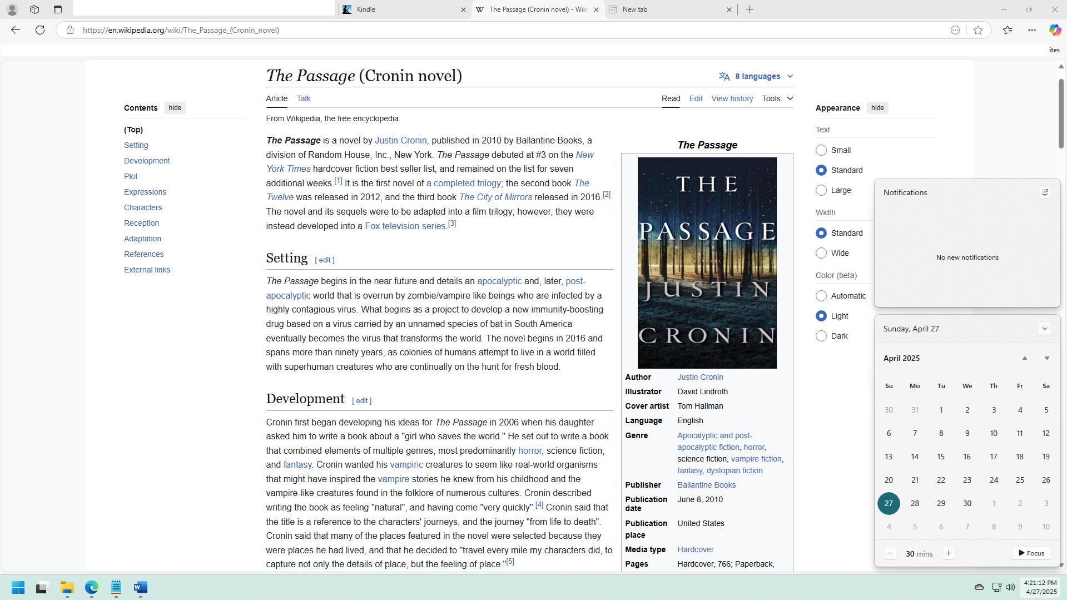The height and width of the screenshot is (600, 1067).
Task: Open Task View on the taskbar
Action: (x=42, y=588)
